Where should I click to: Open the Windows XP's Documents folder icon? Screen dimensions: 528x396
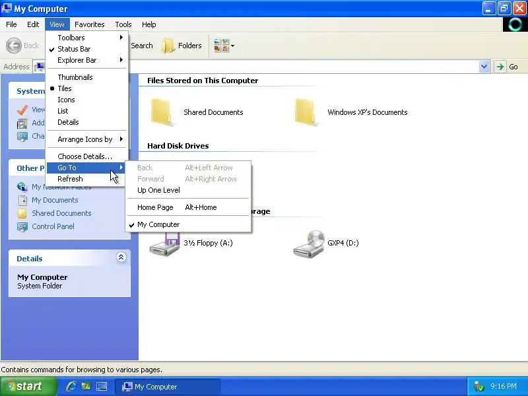(x=306, y=112)
